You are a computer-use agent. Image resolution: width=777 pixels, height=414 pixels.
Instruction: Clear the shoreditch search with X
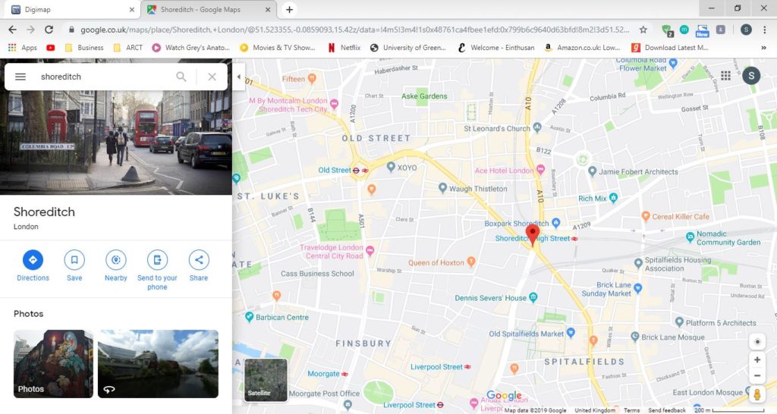pos(212,77)
